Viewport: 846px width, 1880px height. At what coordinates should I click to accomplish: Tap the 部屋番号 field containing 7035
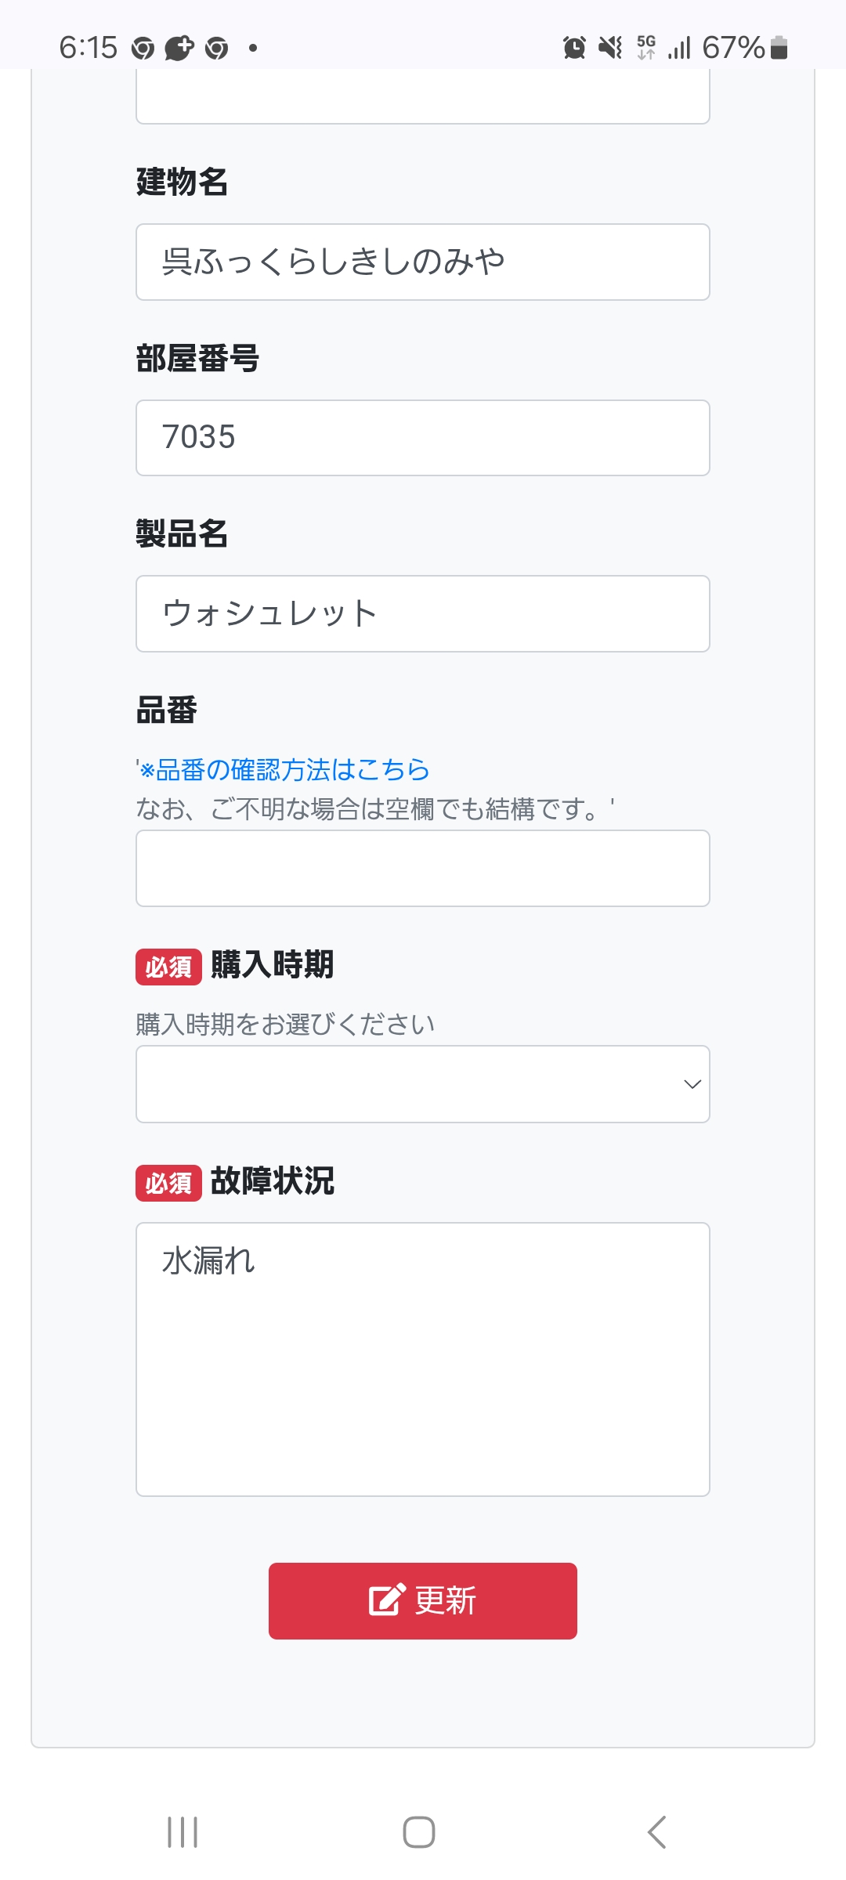click(423, 438)
